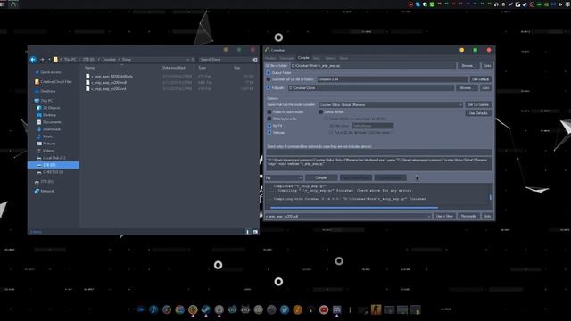This screenshot has width=571, height=321.
Task: Open Downloads folder in sidebar
Action: (x=49, y=129)
